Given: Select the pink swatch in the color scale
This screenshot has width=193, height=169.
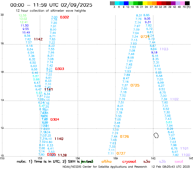Looking at the screenshot, I should pyautogui.click(x=182, y=3).
